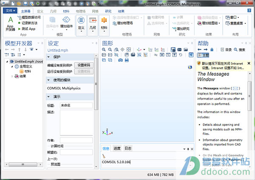This screenshot has height=180, width=255.
Task: Click the Zoom In icon in Graphics toolbar
Action: point(104,49)
